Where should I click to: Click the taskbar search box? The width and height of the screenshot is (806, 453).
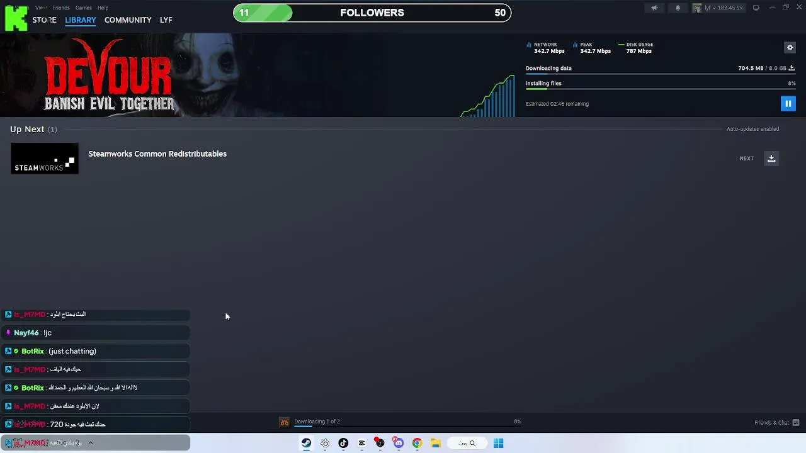tap(467, 443)
